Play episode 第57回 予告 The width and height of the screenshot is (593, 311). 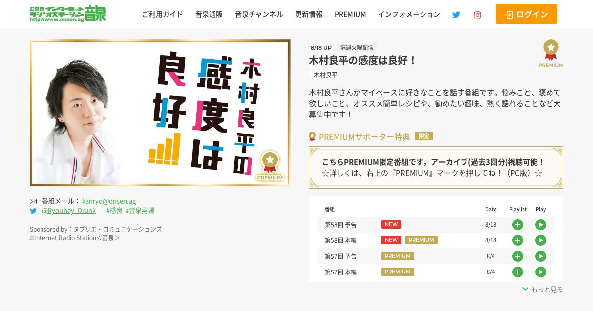[x=541, y=256]
